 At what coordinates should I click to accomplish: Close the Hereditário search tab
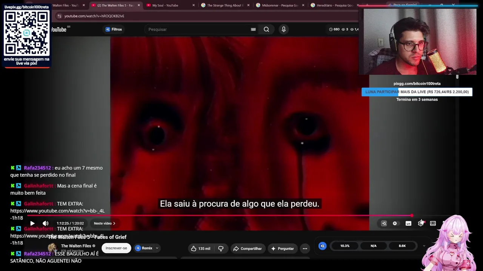[x=357, y=5]
